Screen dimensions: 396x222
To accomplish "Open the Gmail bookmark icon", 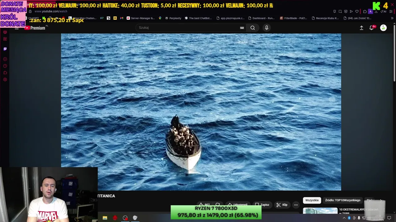I will tap(122, 18).
